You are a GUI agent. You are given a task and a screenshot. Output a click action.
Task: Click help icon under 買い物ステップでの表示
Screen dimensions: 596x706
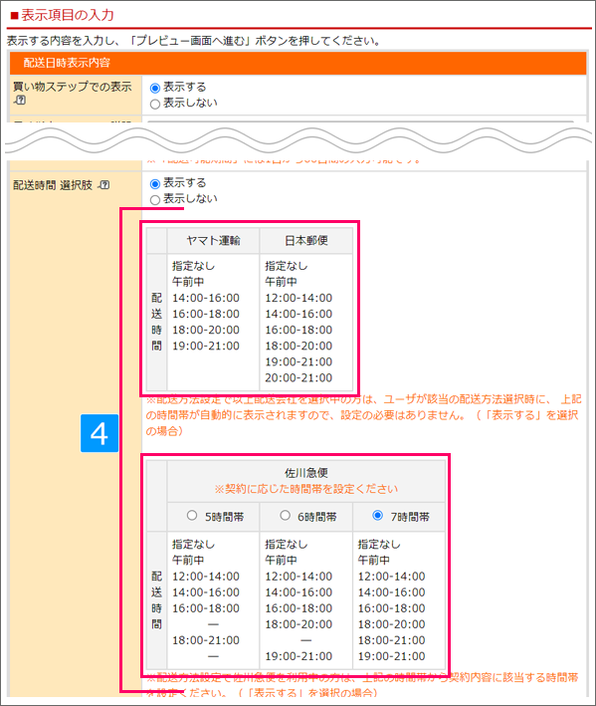click(19, 100)
